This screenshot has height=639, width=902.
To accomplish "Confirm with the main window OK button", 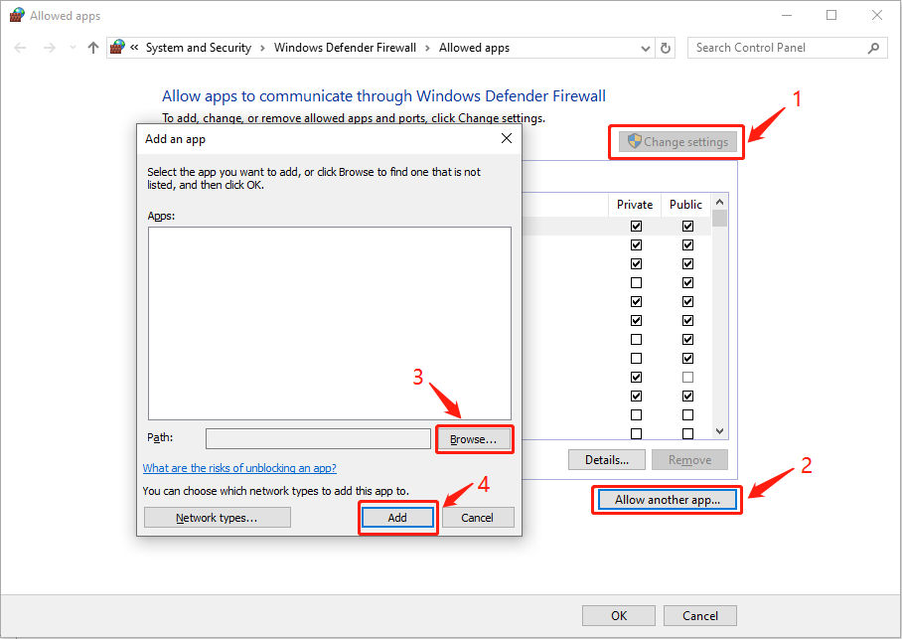I will click(619, 616).
